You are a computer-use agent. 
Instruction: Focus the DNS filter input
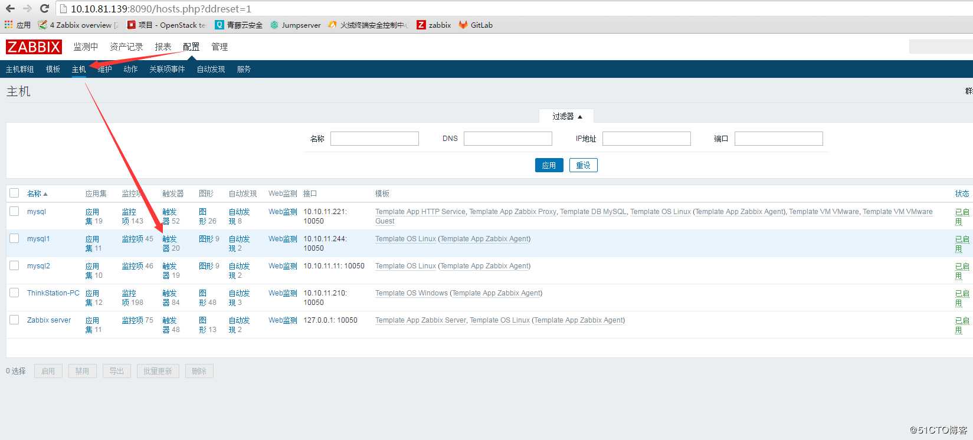pos(508,139)
